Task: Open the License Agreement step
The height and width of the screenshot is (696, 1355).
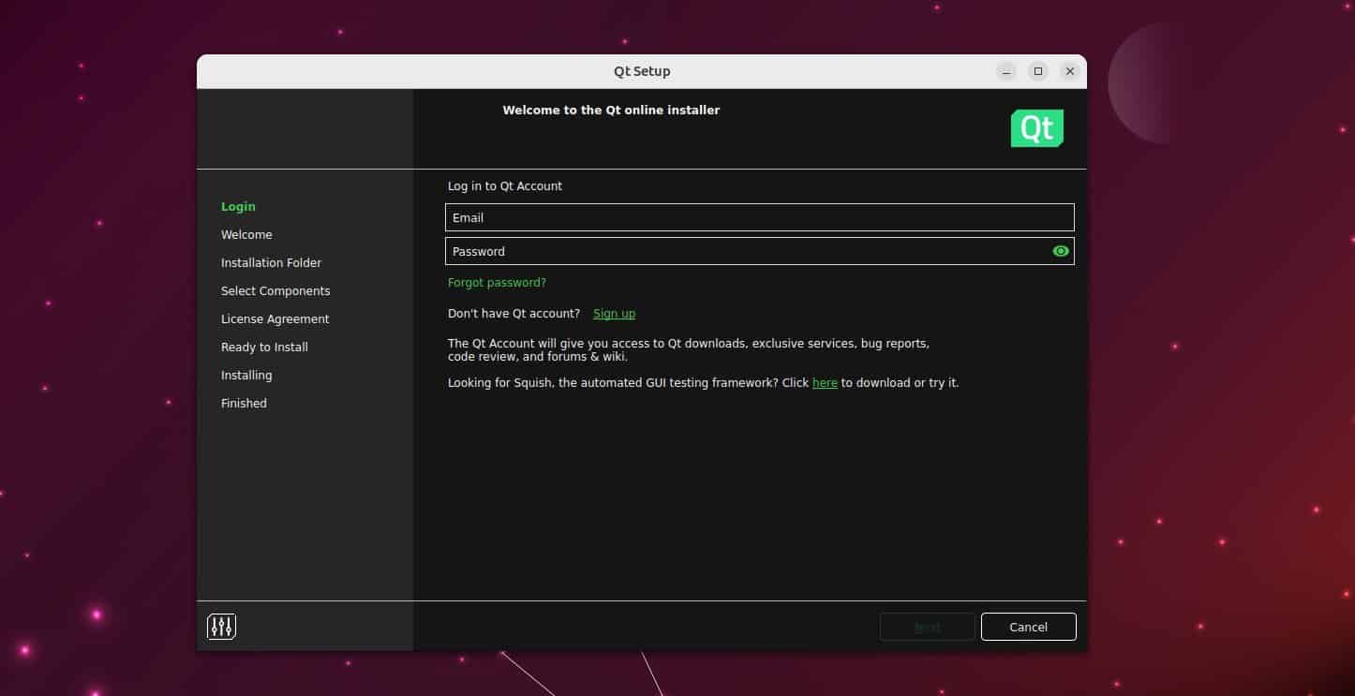Action: click(x=275, y=318)
